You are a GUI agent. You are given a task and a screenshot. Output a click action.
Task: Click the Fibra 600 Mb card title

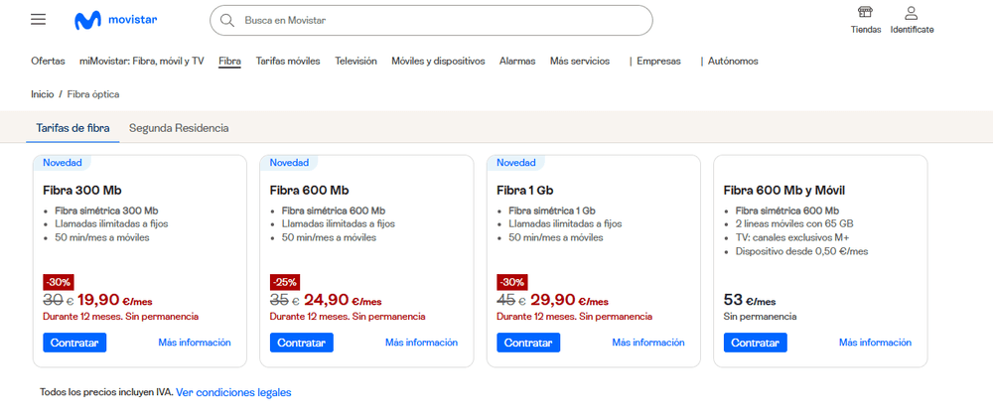pos(309,191)
